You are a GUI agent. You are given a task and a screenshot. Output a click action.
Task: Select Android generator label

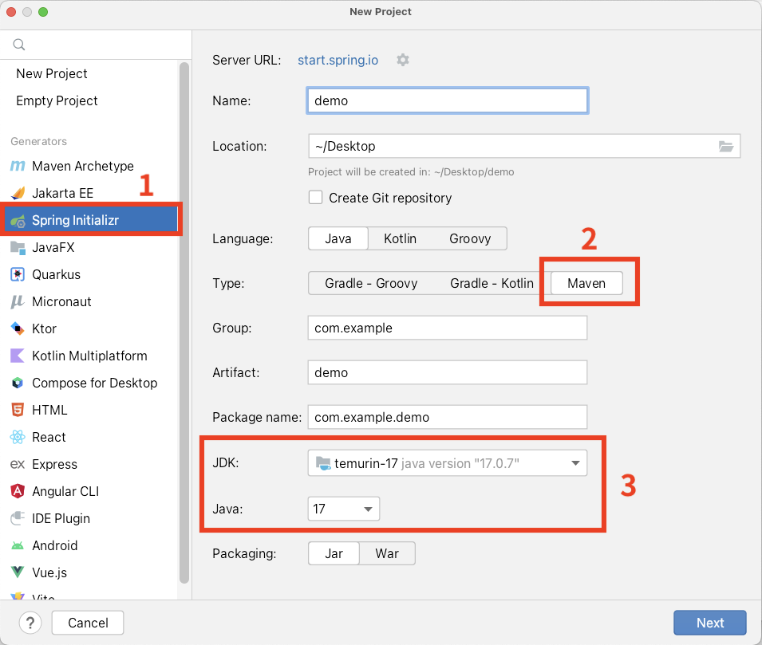pyautogui.click(x=54, y=545)
